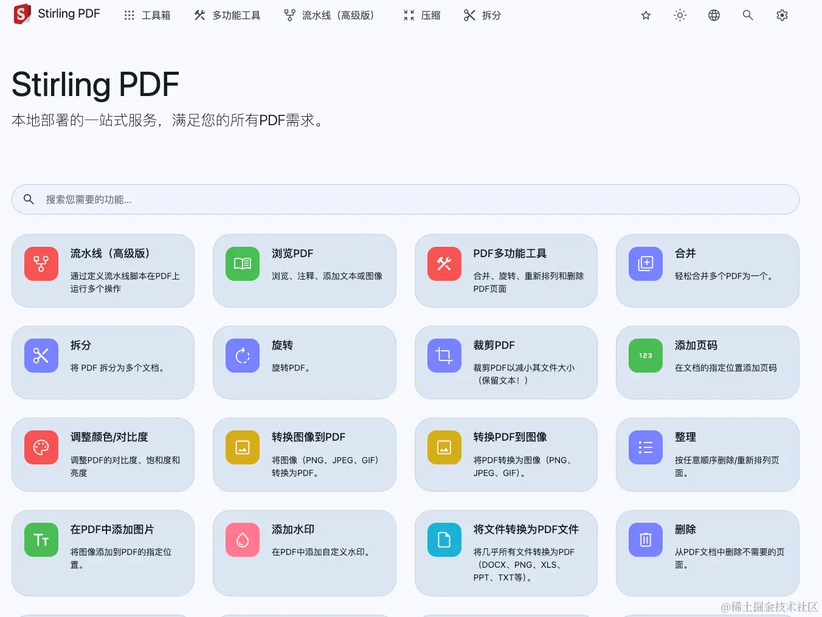Click the magnifier icon inside the search field

click(x=29, y=199)
